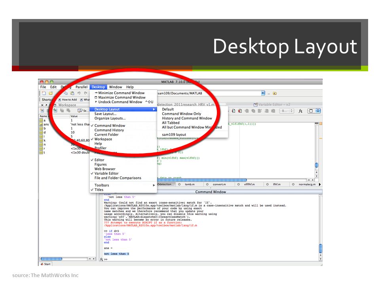This screenshot has width=380, height=285.
Task: Click the fx icon at command prompt
Action: pyautogui.click(x=101, y=259)
